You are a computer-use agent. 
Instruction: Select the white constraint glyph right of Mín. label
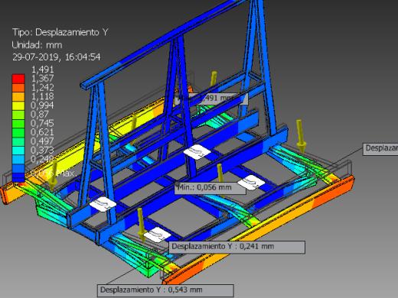coord(251,182)
